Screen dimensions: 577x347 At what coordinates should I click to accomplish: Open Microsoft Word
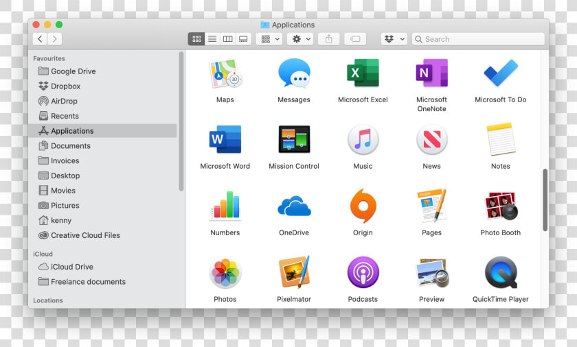(x=225, y=139)
